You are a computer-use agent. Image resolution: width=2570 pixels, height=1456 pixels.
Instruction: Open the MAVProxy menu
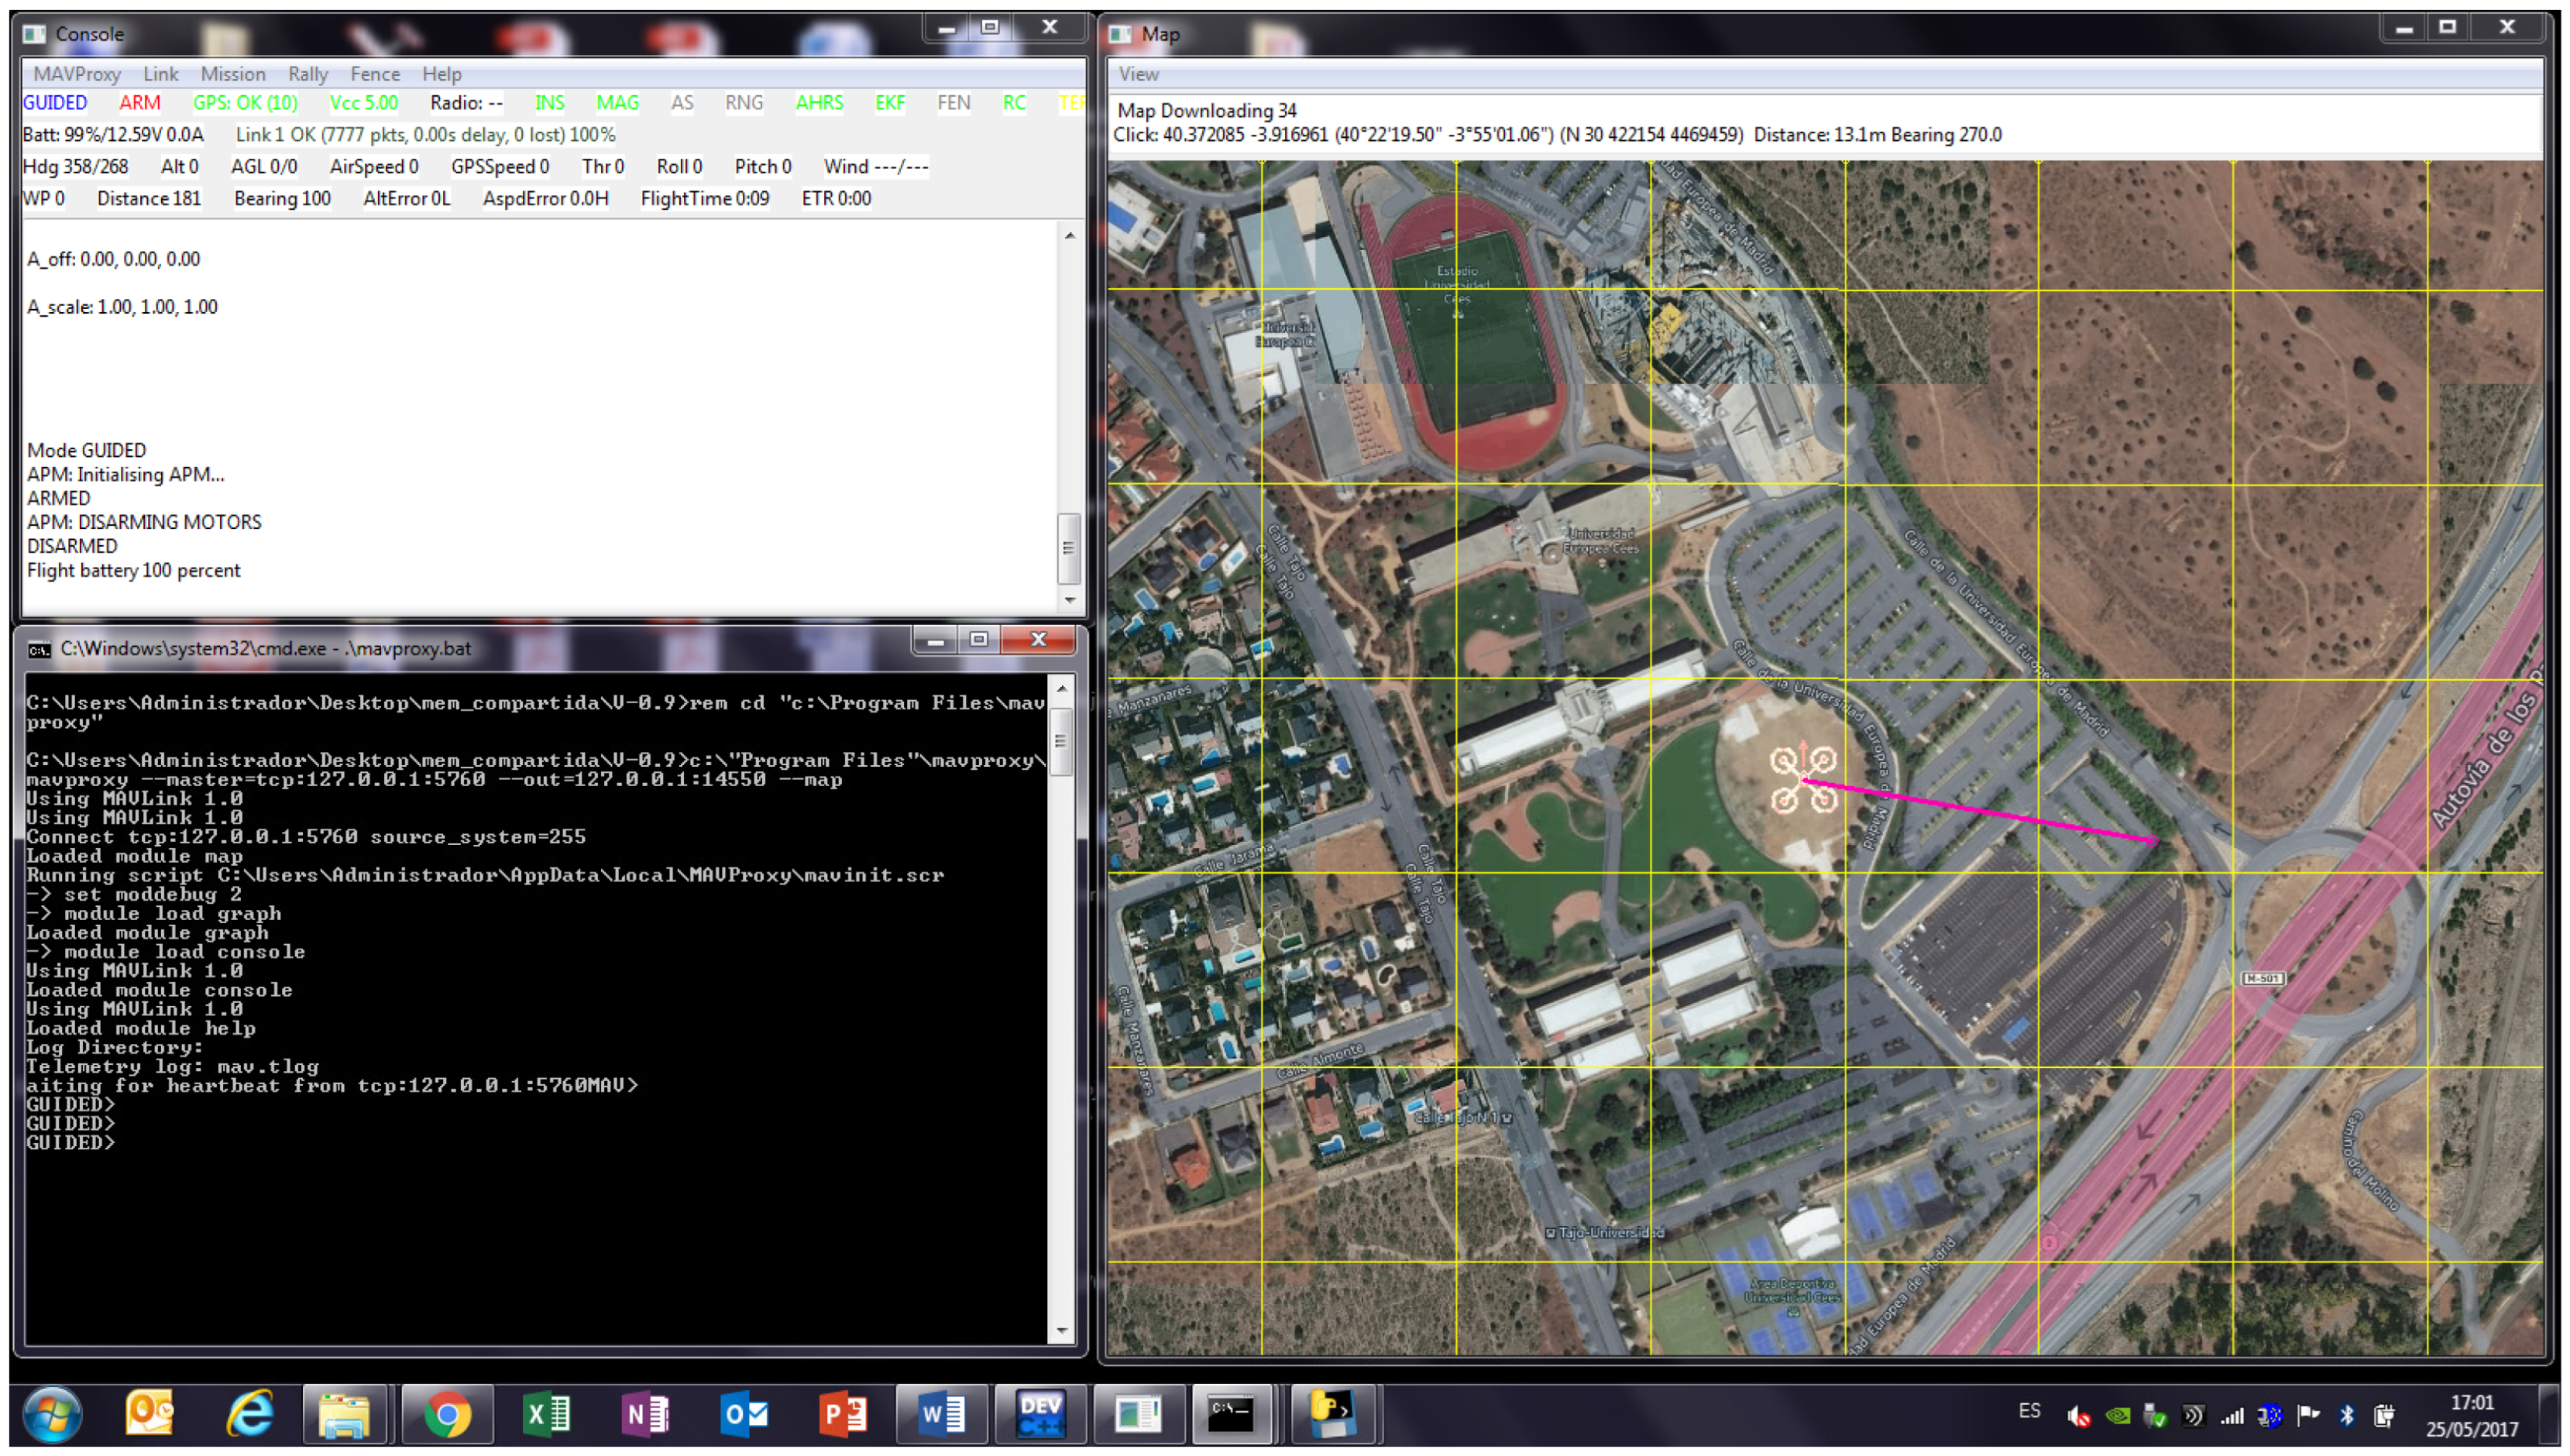point(76,74)
